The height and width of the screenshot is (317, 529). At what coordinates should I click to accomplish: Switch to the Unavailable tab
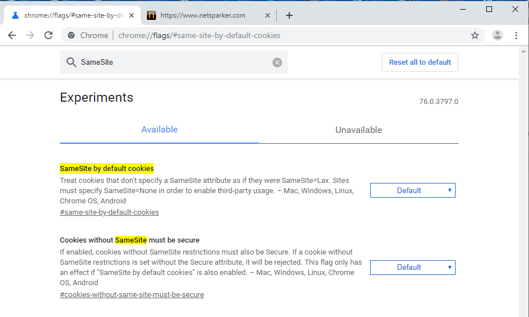[x=358, y=130]
